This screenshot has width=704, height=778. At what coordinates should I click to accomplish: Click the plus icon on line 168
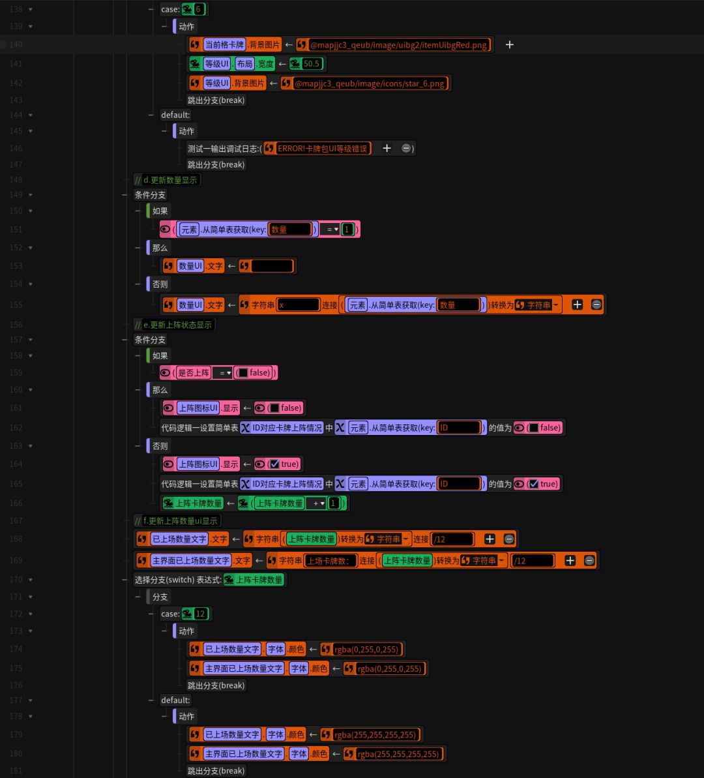click(490, 539)
